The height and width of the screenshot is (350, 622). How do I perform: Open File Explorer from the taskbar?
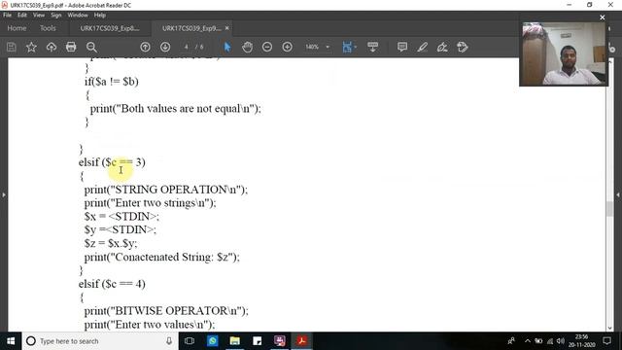click(235, 341)
